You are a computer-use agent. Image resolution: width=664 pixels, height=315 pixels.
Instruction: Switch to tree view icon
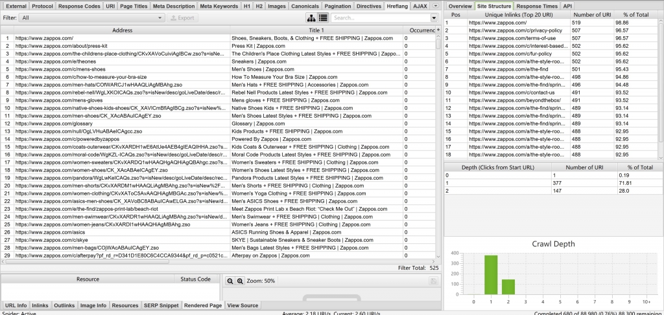click(x=311, y=17)
